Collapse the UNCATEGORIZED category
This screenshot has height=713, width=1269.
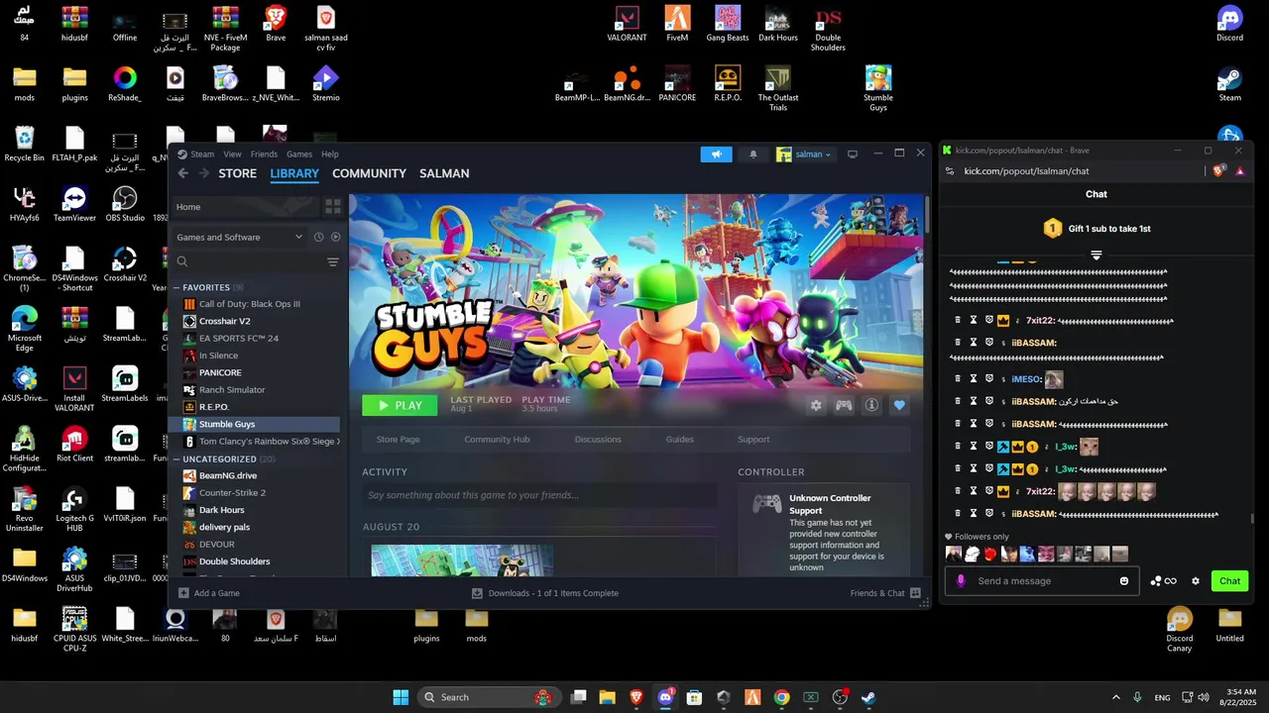tap(176, 459)
